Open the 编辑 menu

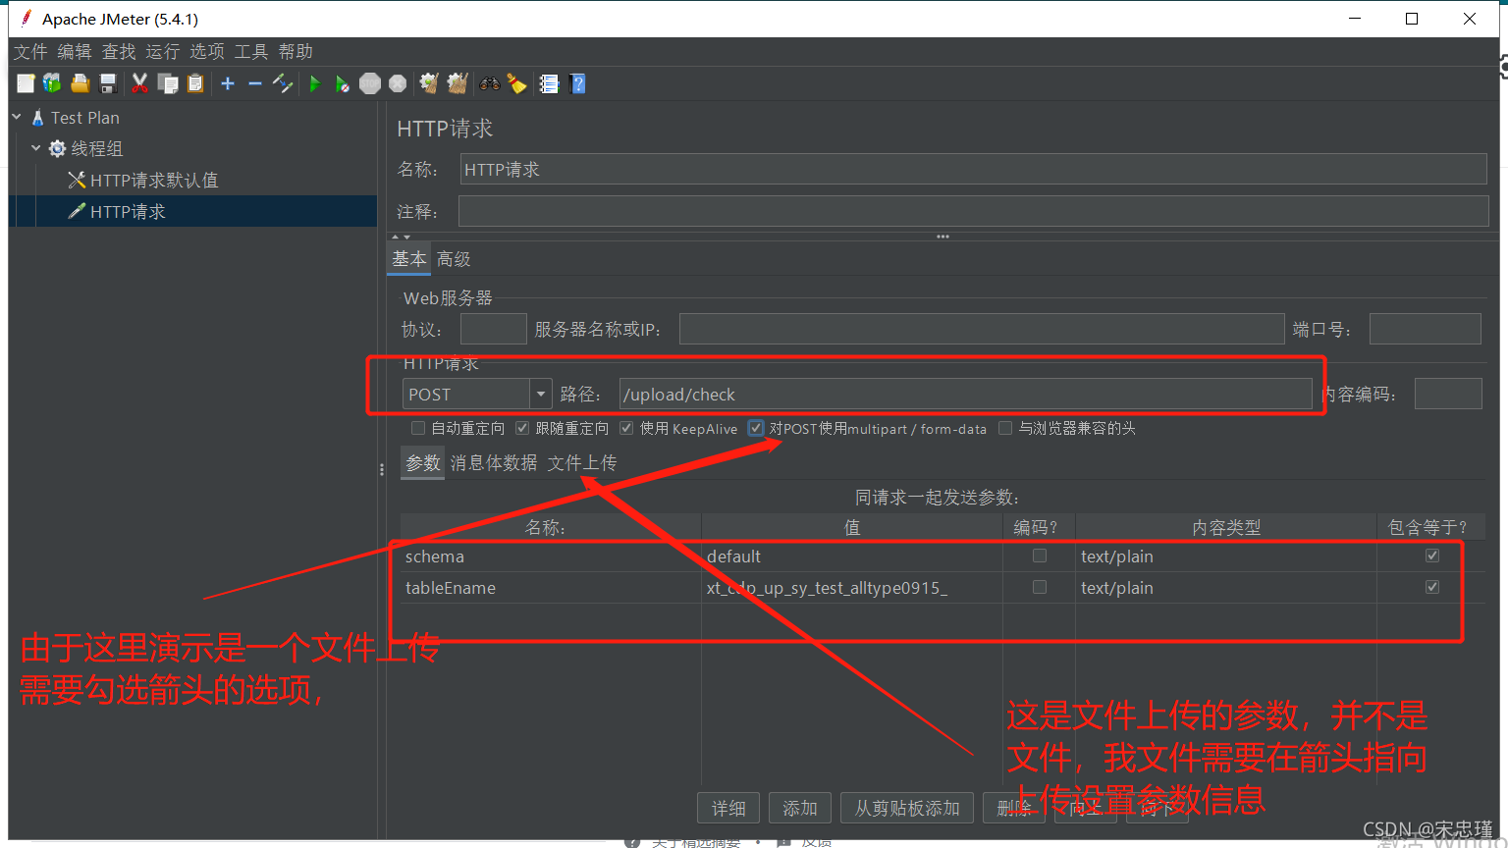[75, 51]
